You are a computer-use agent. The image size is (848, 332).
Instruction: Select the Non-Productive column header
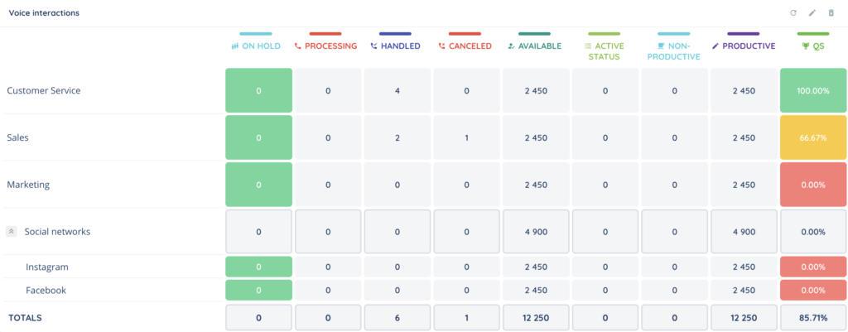pyautogui.click(x=674, y=51)
